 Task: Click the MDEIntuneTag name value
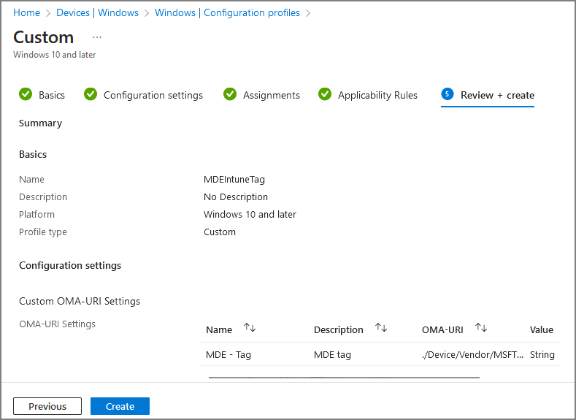[234, 179]
